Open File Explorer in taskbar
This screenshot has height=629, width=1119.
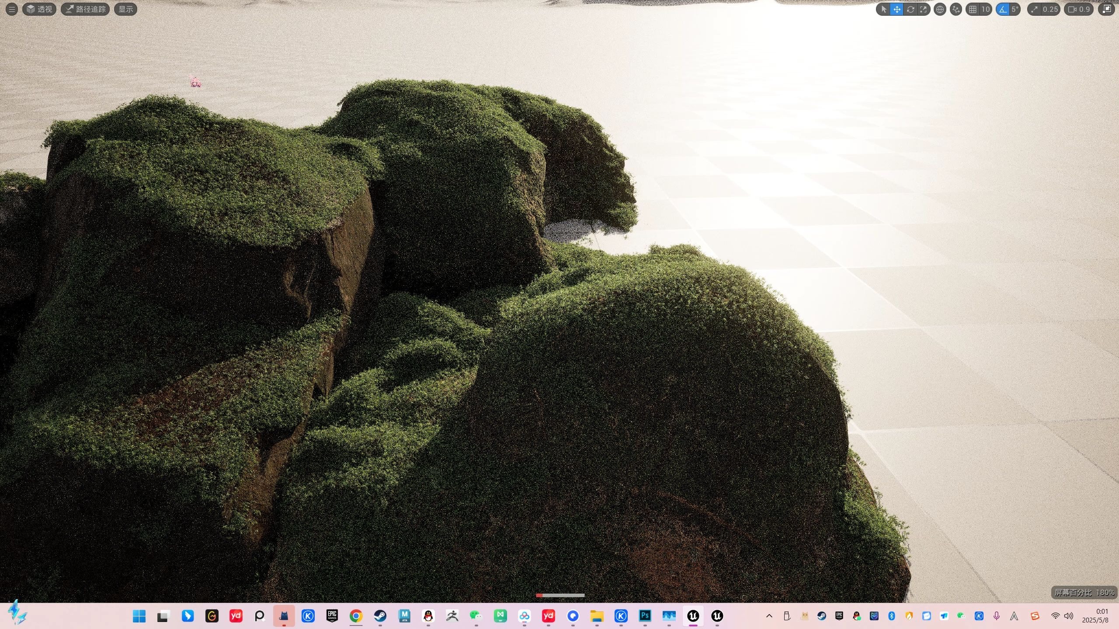597,616
